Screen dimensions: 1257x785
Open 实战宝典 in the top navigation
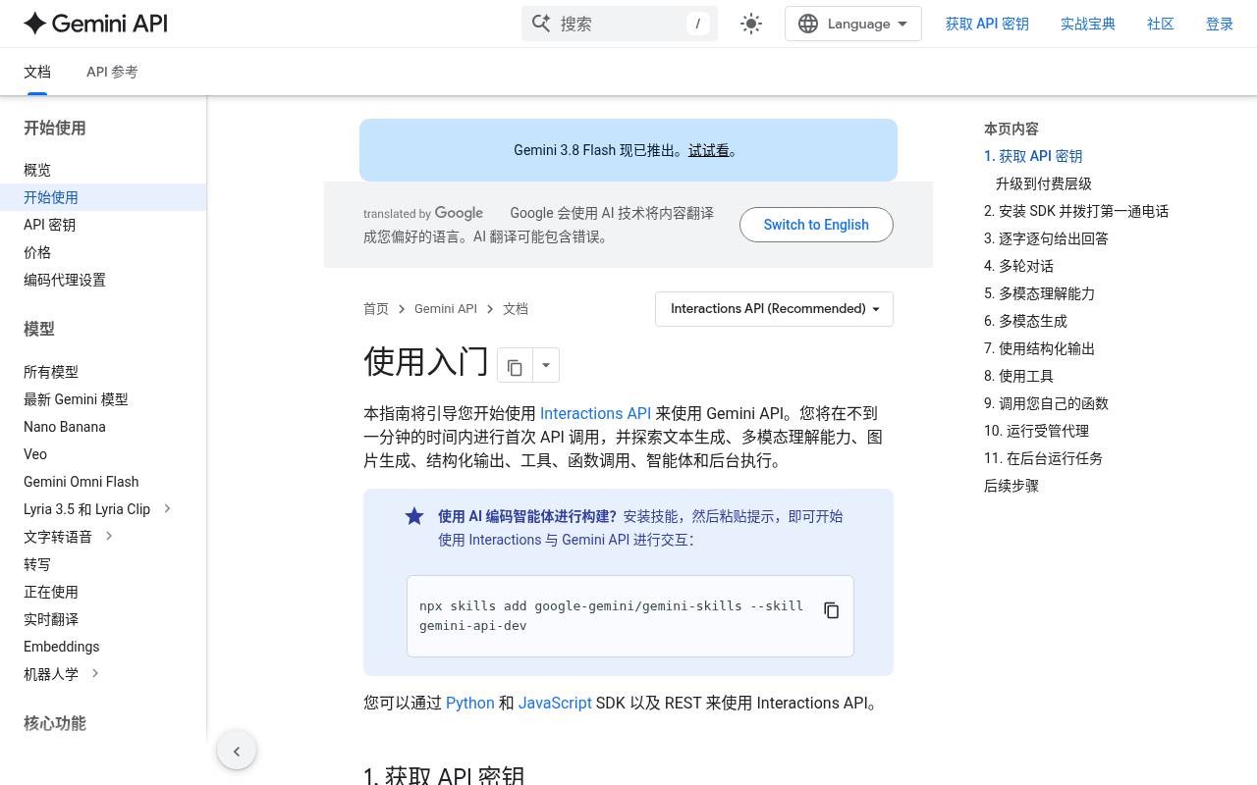click(x=1088, y=24)
